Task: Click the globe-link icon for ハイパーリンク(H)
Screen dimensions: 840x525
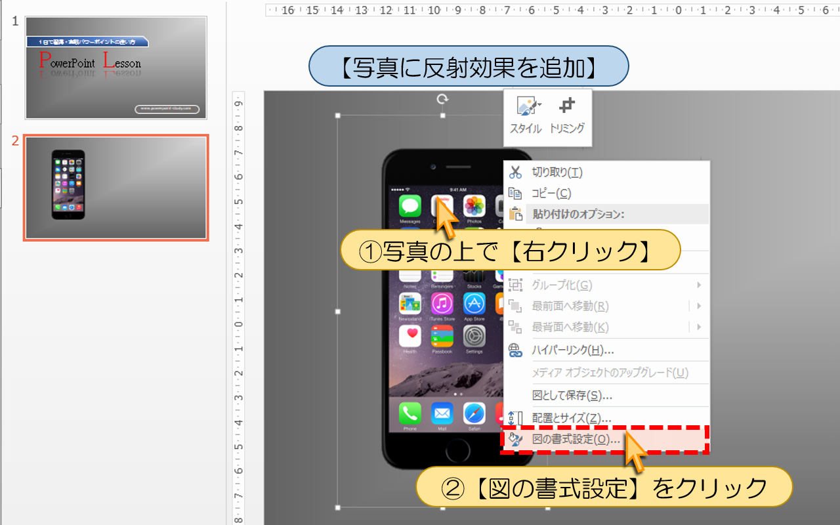Action: tap(516, 350)
